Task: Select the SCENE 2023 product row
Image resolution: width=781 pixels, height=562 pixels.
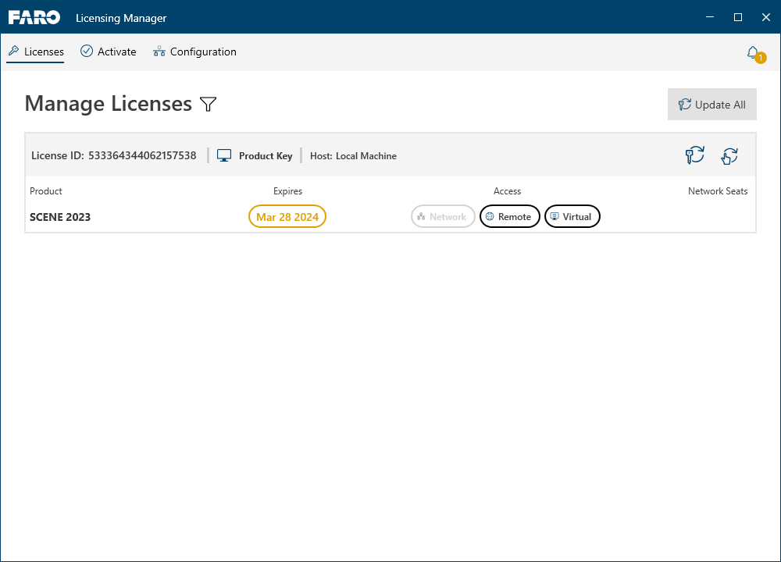Action: [x=390, y=216]
